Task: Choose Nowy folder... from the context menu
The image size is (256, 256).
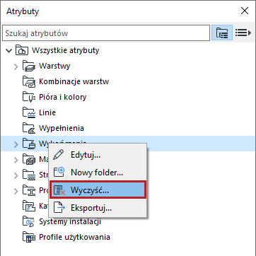Action: tap(98, 173)
